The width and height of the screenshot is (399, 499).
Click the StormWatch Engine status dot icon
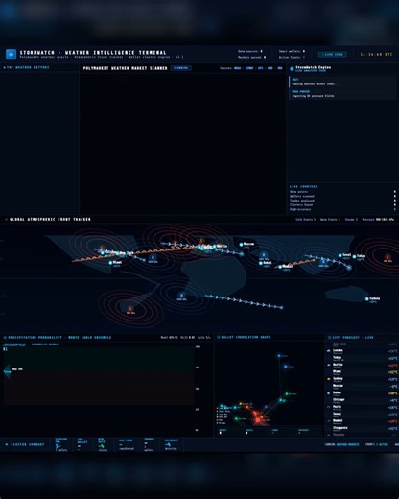click(x=292, y=69)
